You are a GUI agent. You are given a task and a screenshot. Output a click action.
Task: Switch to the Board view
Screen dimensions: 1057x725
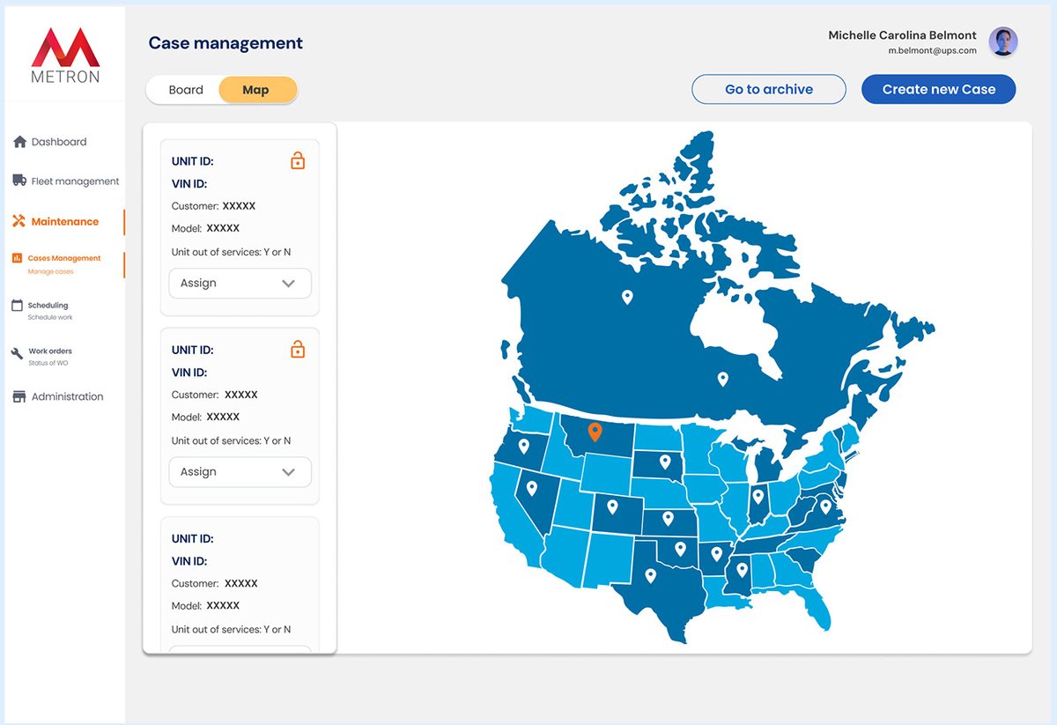[186, 90]
